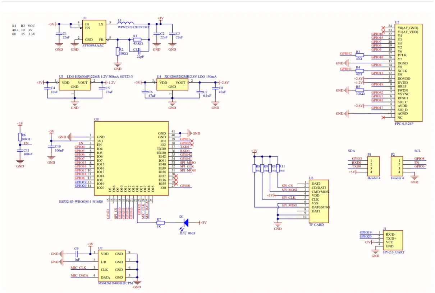Select the P1 Header 4 connector

[374, 166]
